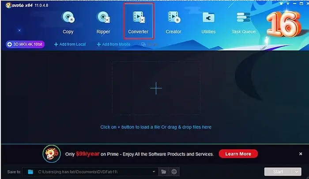Viewport: 309px width, 179px height.
Task: Click the DVDFab logo icon
Action: [x=8, y=5]
